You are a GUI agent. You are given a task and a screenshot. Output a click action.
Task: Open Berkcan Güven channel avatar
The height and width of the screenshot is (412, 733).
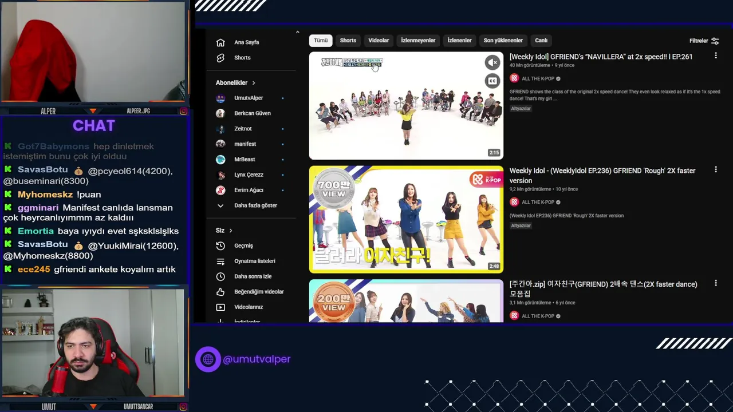[x=220, y=113]
